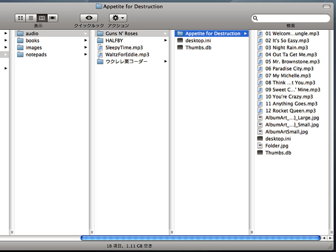Screen dimensions: 336x252
Task: Switch to icon view mode
Action: pos(21,18)
